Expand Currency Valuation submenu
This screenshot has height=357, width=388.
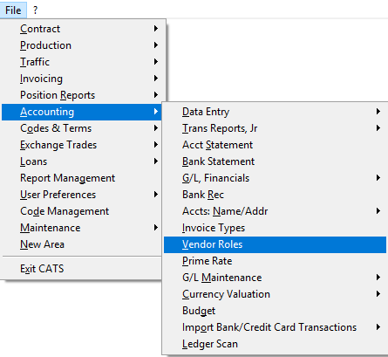pyautogui.click(x=275, y=294)
